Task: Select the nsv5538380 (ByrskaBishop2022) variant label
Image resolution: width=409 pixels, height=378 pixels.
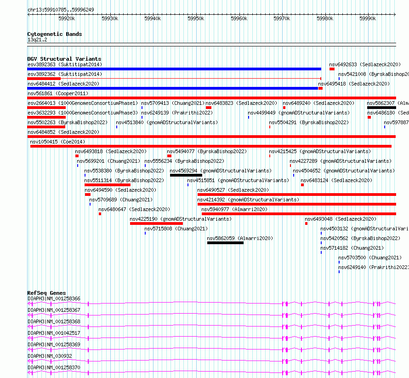Action: [x=124, y=171]
